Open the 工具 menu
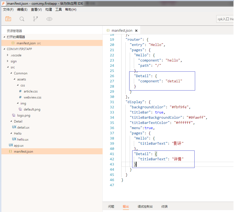Image resolution: width=234 pixels, height=212 pixels. [59, 10]
